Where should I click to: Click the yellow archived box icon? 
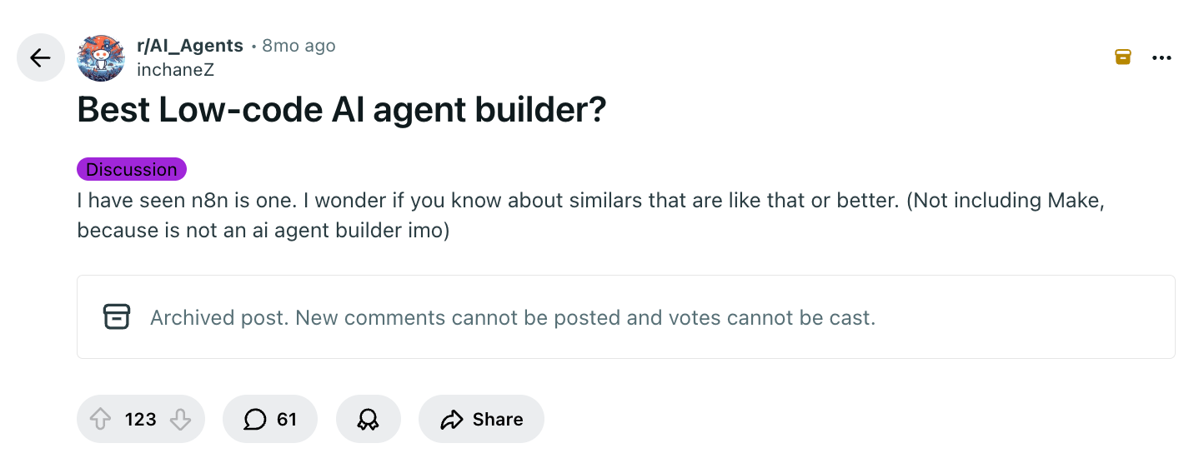(1123, 57)
